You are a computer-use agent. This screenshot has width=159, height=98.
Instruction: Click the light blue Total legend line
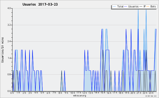114,7
